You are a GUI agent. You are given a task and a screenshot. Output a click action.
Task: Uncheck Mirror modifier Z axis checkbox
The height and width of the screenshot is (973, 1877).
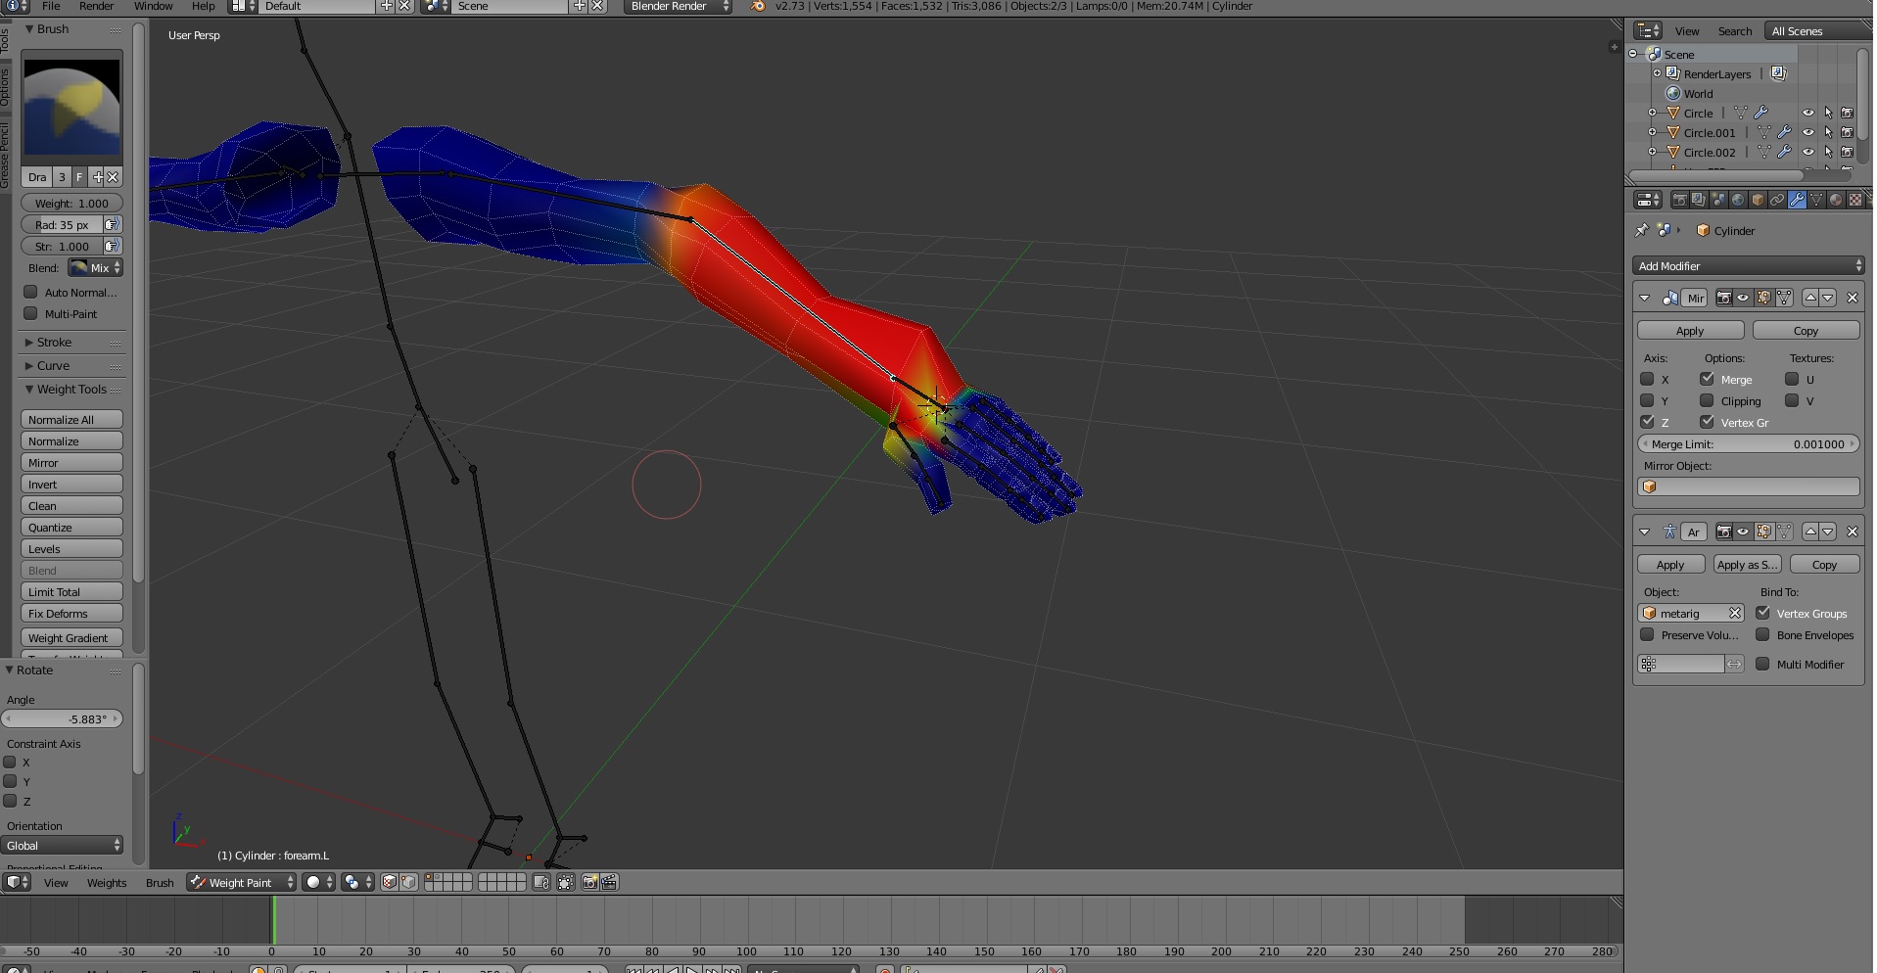1647,423
